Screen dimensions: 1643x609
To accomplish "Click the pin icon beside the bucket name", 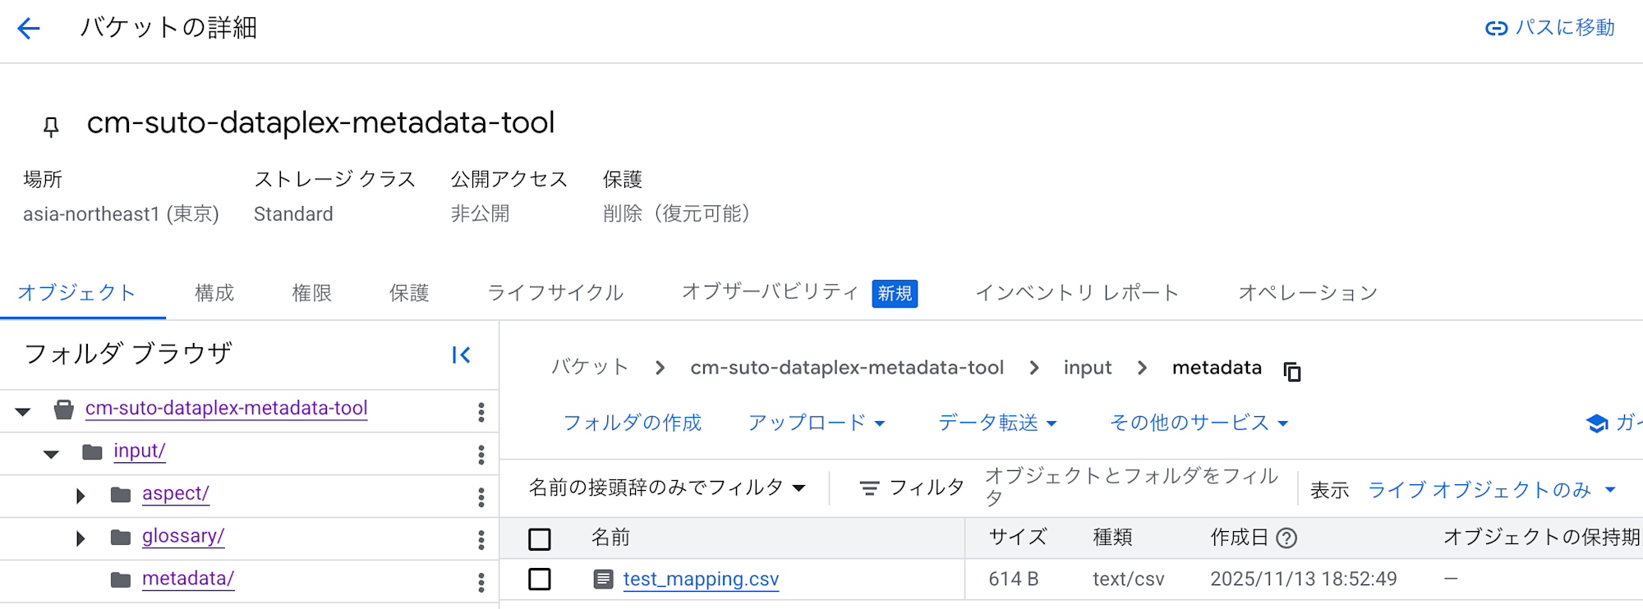I will point(51,126).
